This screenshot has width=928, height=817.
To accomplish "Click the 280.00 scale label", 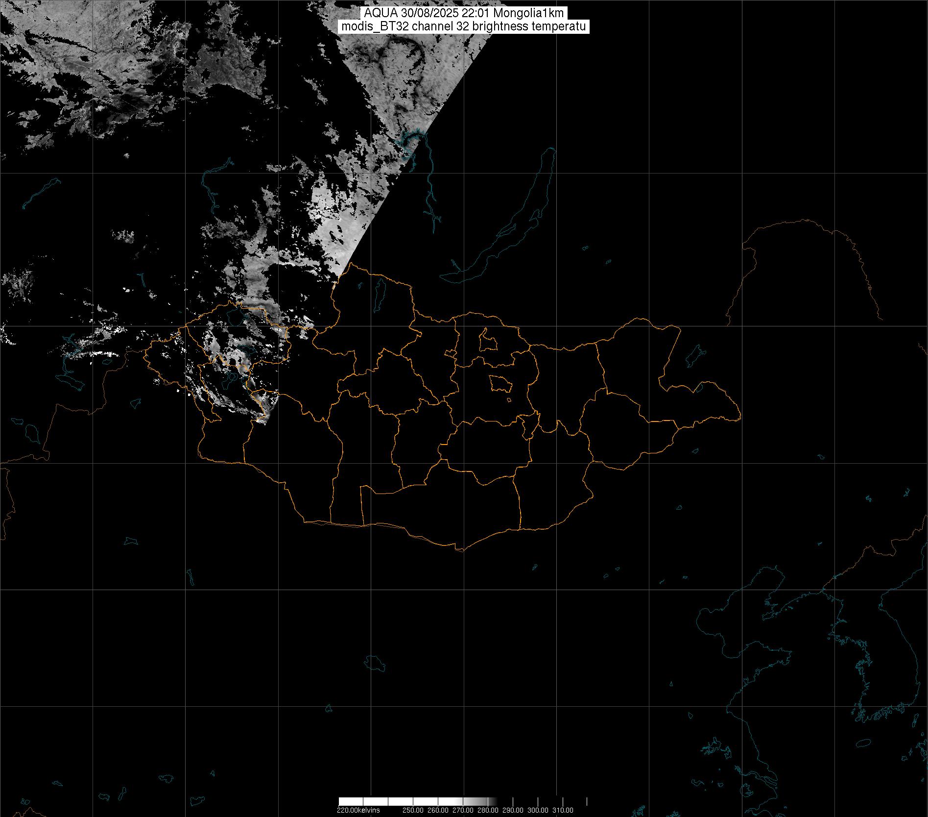I will click(x=488, y=810).
